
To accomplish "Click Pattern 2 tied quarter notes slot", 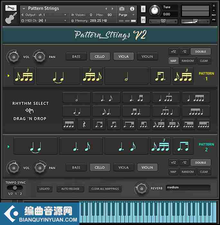I will pyautogui.click(x=36, y=146).
